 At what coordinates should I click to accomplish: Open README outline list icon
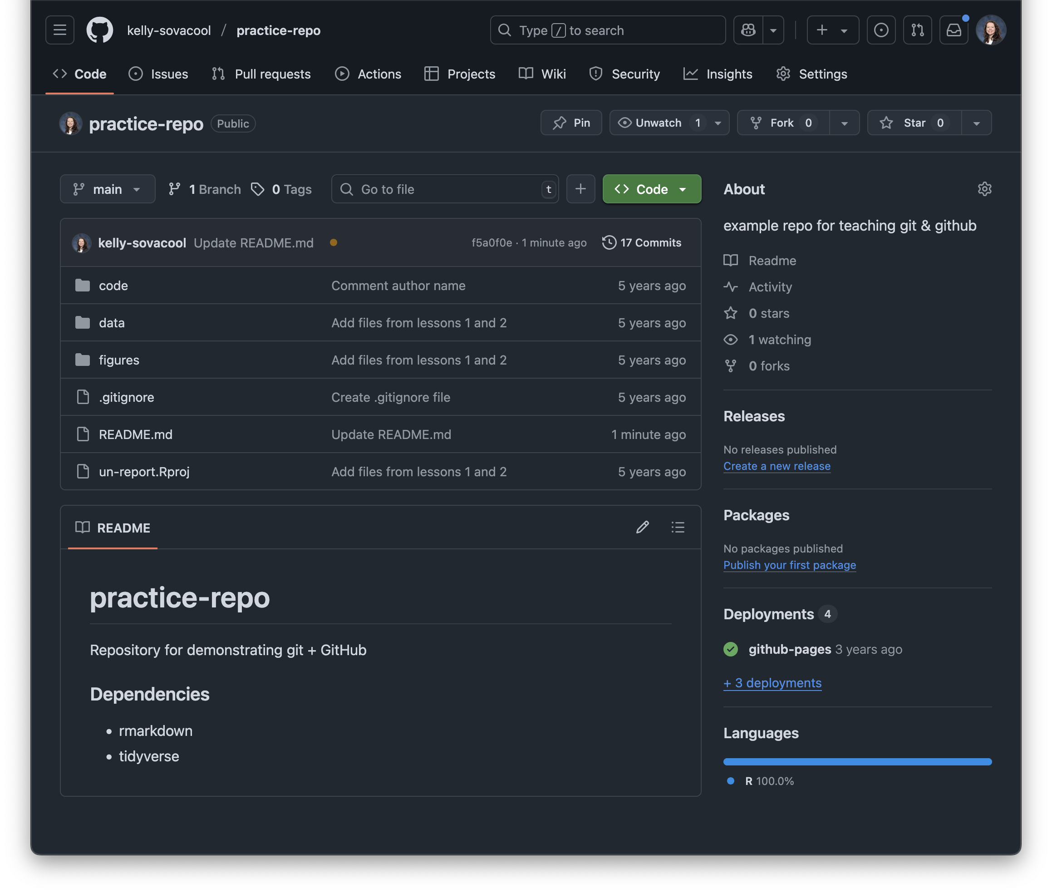point(678,528)
